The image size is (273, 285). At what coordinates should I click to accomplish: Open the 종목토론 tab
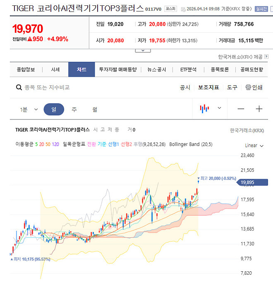tap(220, 69)
